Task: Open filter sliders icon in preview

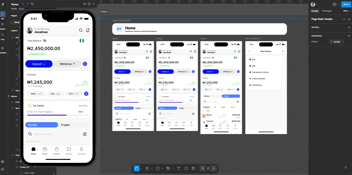Action: pos(85,134)
